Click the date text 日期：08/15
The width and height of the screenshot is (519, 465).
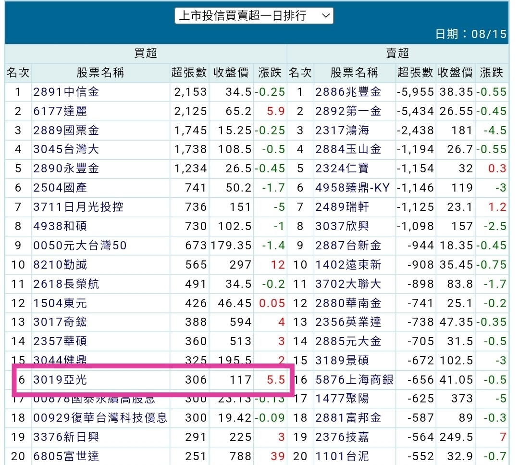click(x=470, y=34)
